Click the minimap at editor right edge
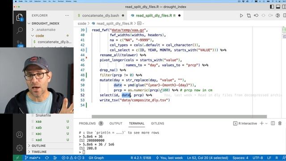Image resolution: width=286 pixels, height=161 pixels. (284, 33)
